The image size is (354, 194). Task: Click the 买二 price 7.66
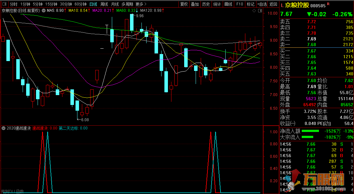pyautogui.click(x=312, y=57)
